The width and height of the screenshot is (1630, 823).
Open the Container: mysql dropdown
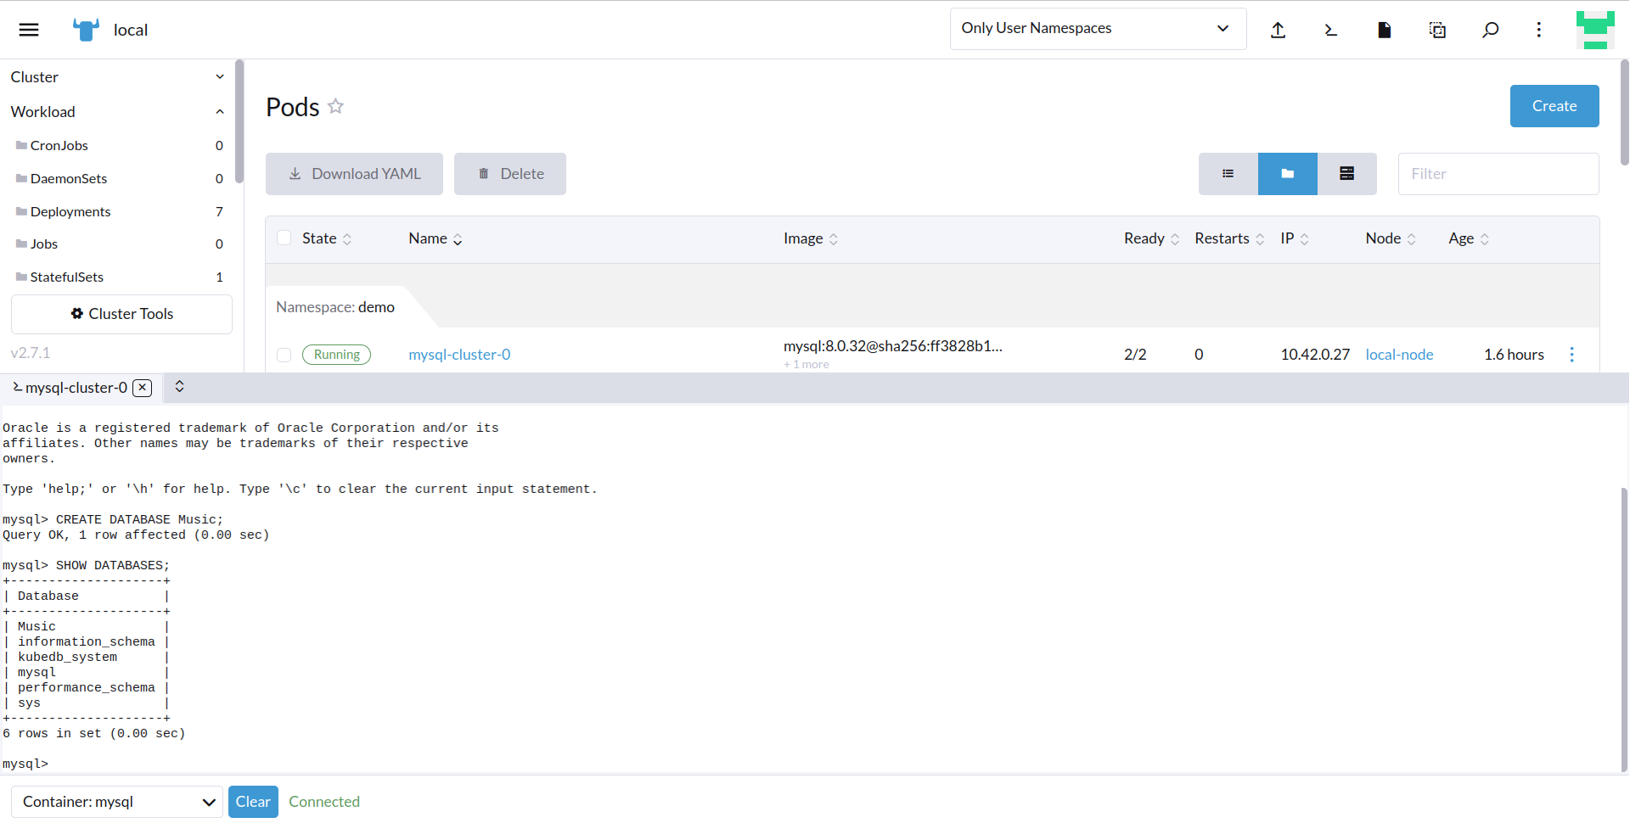(116, 801)
